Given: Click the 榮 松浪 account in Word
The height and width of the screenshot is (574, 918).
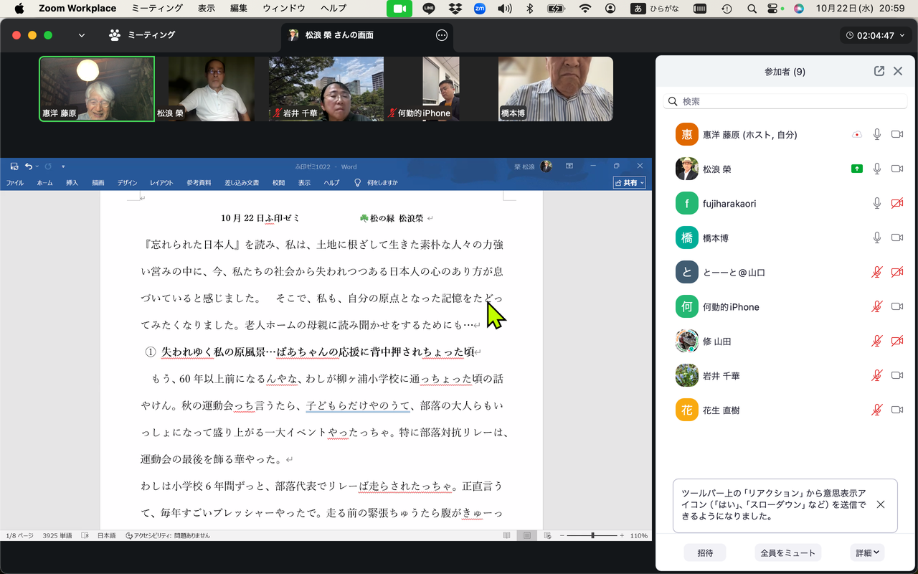Looking at the screenshot, I should pyautogui.click(x=533, y=166).
